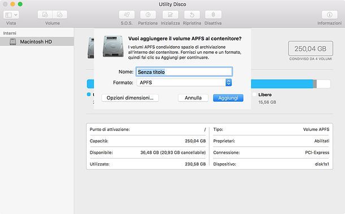345x214 pixels.
Task: Click the hard drive icon in dialog
Action: (113, 46)
